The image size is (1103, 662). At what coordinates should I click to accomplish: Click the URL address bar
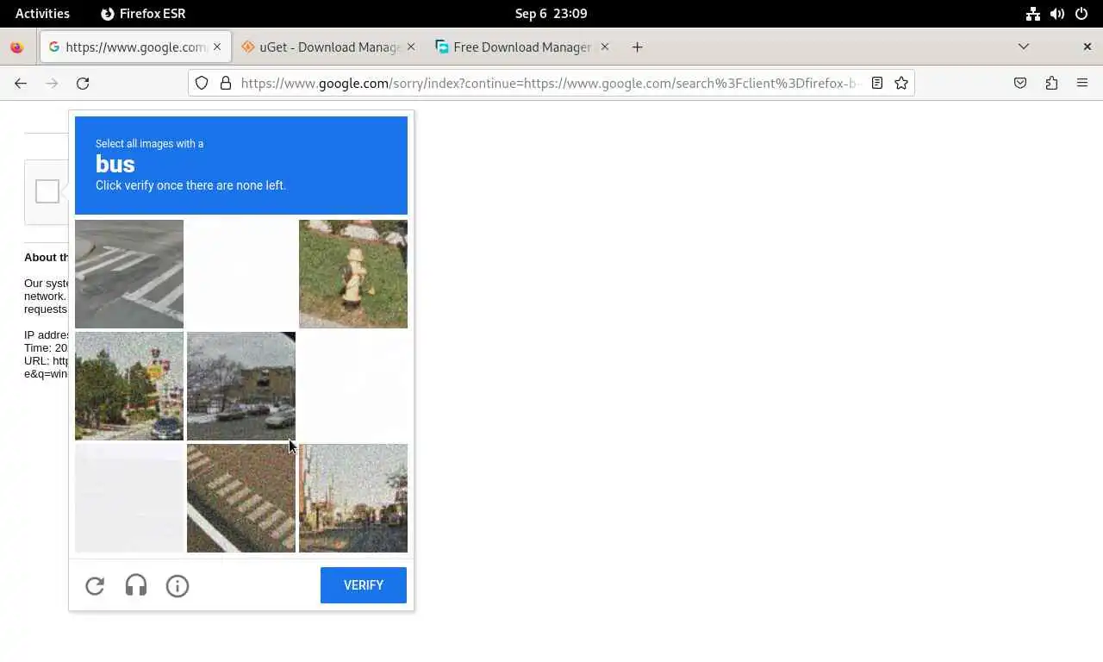[550, 83]
